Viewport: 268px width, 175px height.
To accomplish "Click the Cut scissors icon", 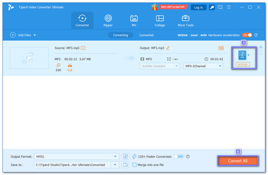I will click(x=70, y=65).
